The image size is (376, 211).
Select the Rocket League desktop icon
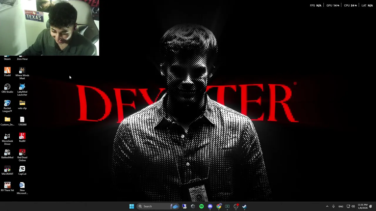point(7,106)
